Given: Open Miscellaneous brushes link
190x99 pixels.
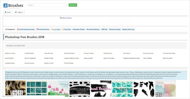Looking at the screenshot, I should pyautogui.click(x=108, y=53).
